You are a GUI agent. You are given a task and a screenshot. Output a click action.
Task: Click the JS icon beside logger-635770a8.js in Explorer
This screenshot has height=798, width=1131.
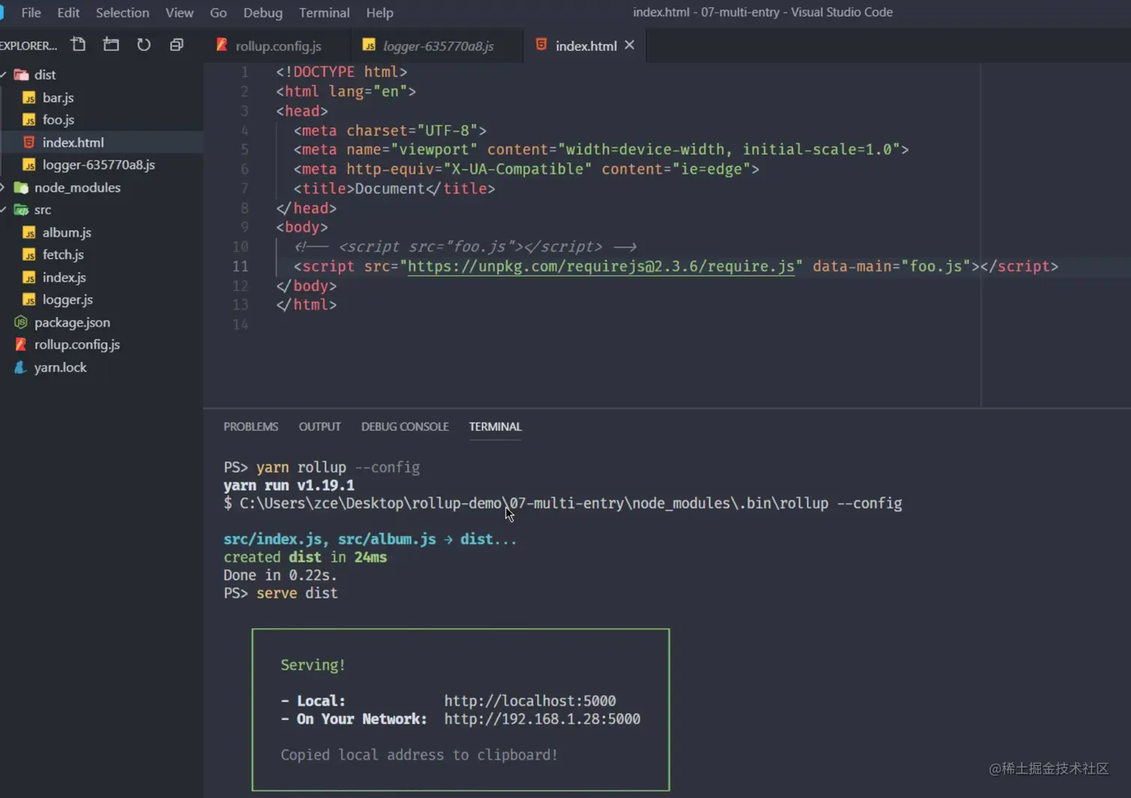29,165
